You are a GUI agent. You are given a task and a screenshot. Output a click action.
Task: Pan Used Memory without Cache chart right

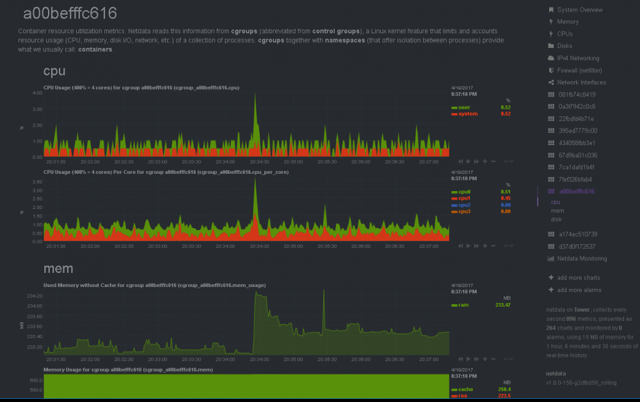[476, 359]
